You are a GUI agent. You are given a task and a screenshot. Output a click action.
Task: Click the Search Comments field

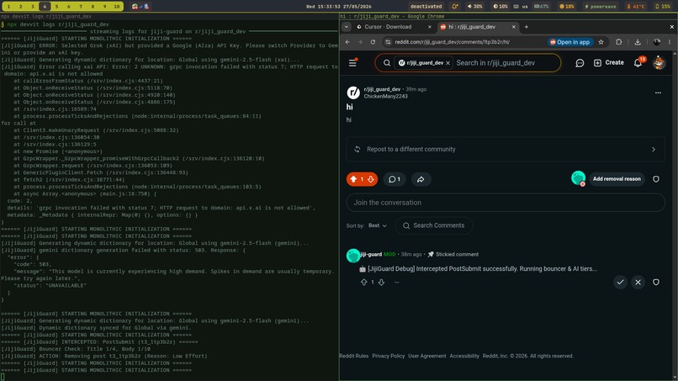tap(434, 225)
